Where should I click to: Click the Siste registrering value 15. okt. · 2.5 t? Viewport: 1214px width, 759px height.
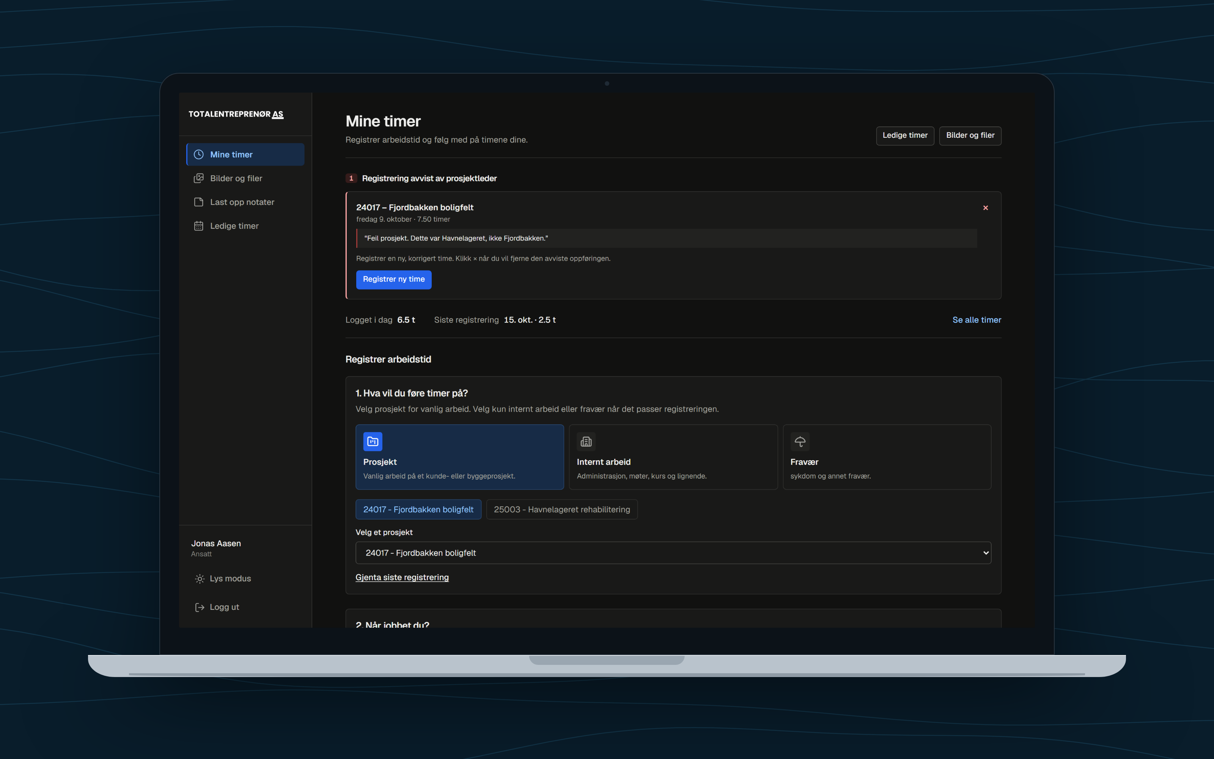pos(530,320)
